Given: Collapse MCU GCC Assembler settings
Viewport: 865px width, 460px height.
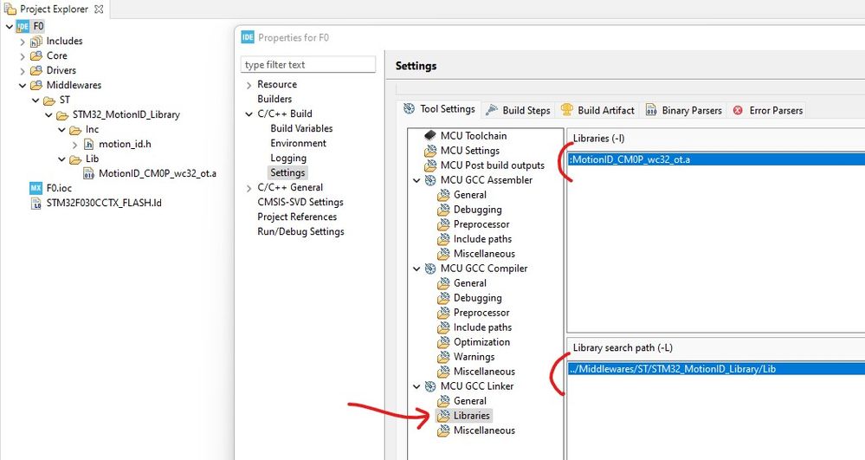Looking at the screenshot, I should click(x=417, y=180).
